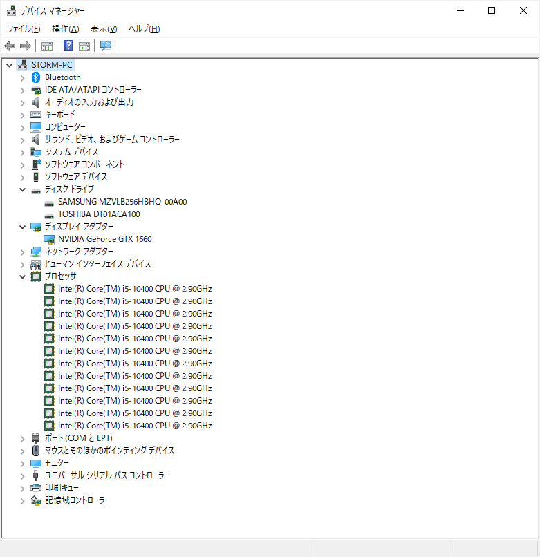The image size is (540, 557).
Task: Select SAMSUNG MZVLB256HBHQ-00A00 disk entry
Action: point(122,202)
